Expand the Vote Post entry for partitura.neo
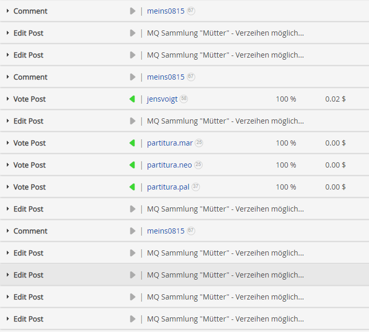Screen dimensions: 369x332 coord(8,165)
